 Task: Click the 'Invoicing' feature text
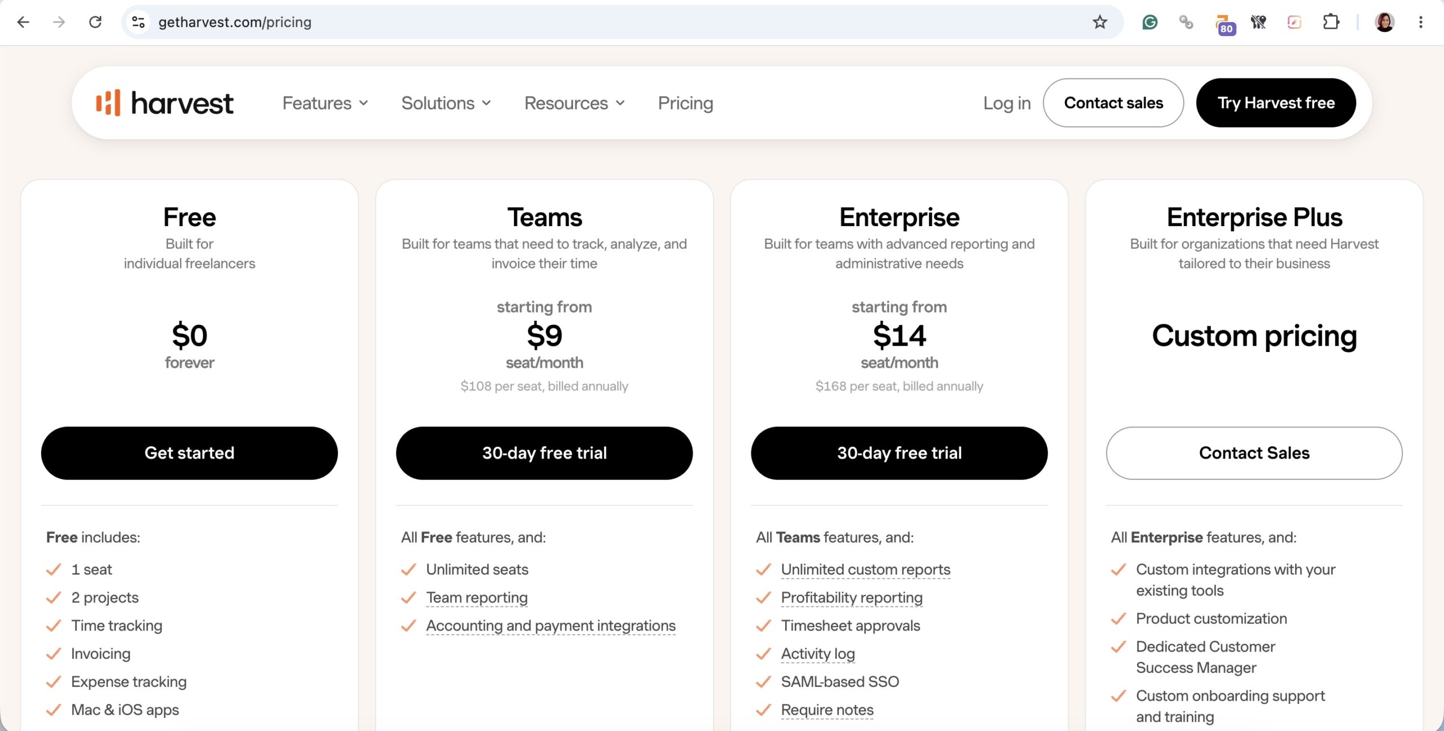pyautogui.click(x=100, y=654)
